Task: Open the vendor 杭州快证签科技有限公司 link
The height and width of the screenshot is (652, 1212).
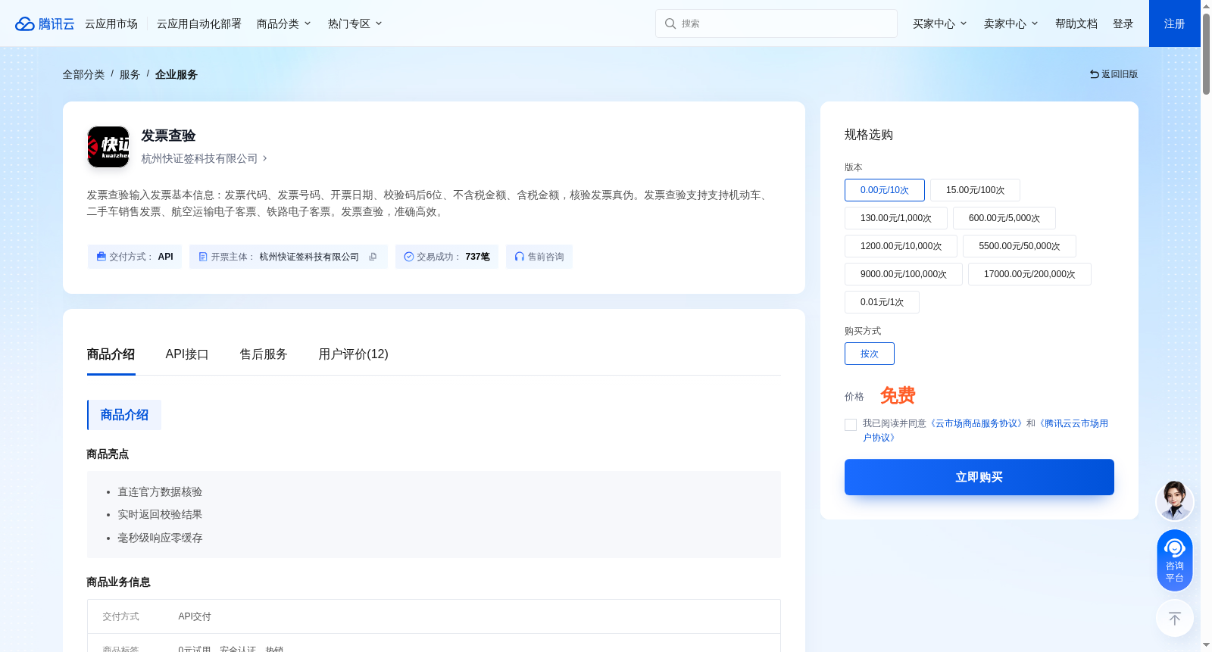Action: click(204, 158)
